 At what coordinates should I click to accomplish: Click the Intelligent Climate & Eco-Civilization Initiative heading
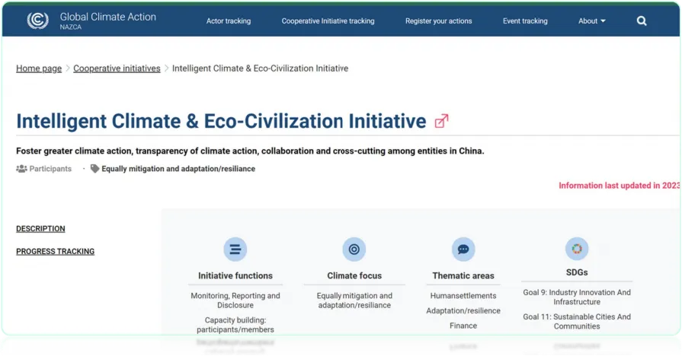[221, 121]
